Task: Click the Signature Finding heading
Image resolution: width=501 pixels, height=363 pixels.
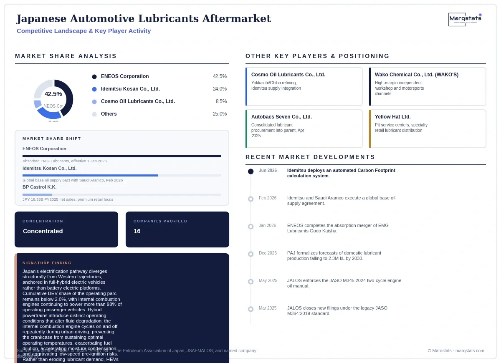Action: 47,263
